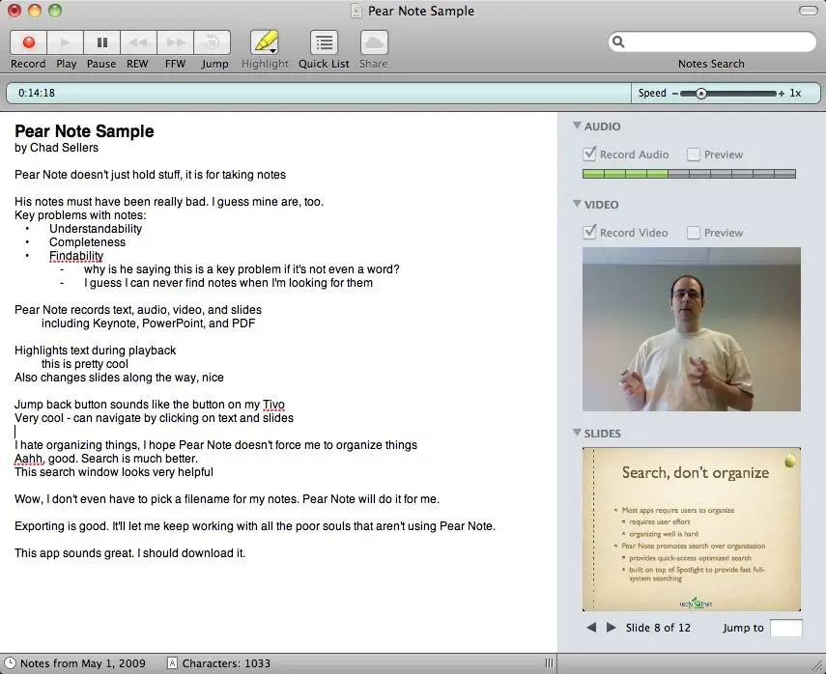
Task: Click the recorded video thumbnail
Action: pos(691,329)
